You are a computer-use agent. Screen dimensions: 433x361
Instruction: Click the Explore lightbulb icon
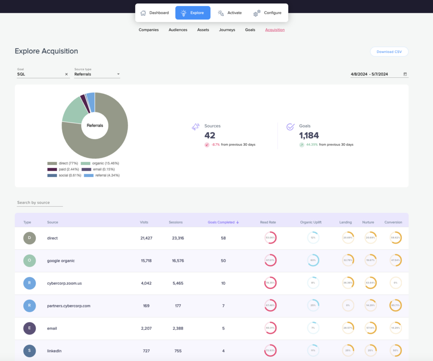coord(184,13)
